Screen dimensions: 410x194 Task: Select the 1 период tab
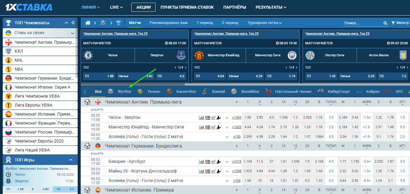205,23
